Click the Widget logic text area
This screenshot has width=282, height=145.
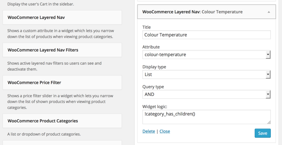[206, 117]
